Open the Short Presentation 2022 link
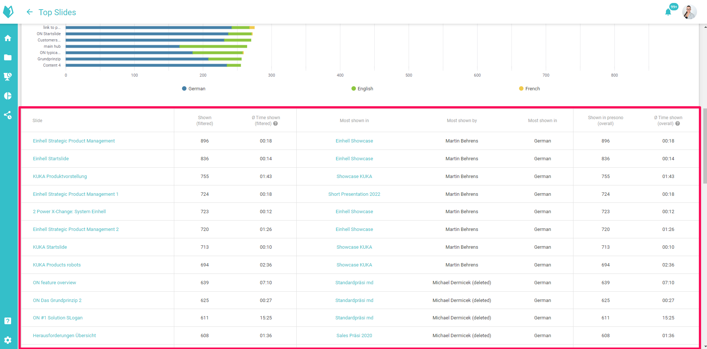This screenshot has height=349, width=707. coord(354,194)
